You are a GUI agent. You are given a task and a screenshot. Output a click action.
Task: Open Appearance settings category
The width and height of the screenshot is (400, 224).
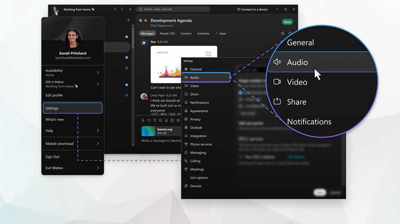tap(206, 111)
